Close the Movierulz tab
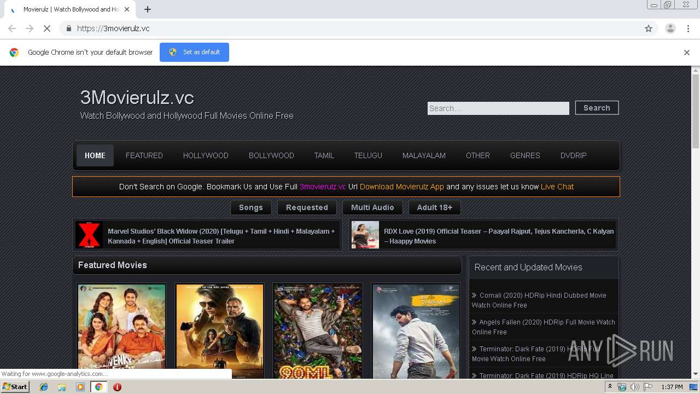This screenshot has width=700, height=394. 127,9
